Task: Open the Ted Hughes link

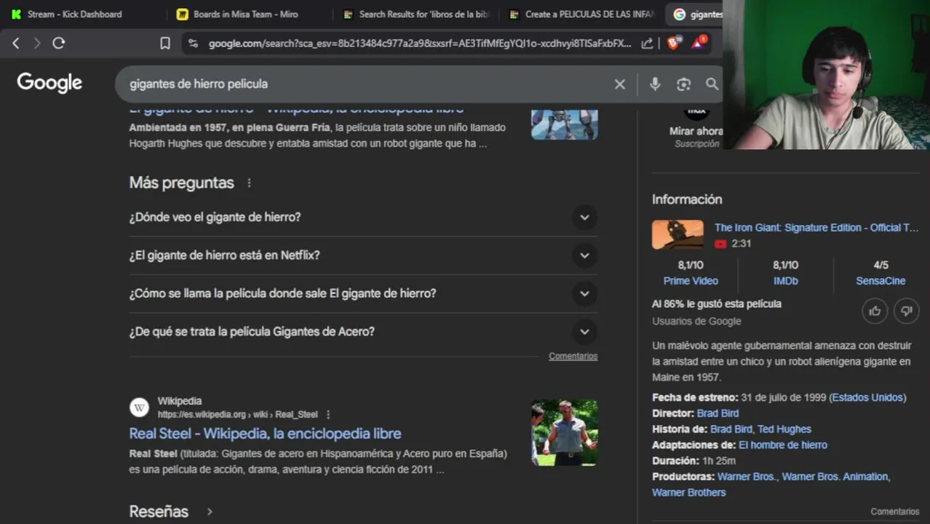Action: click(784, 429)
